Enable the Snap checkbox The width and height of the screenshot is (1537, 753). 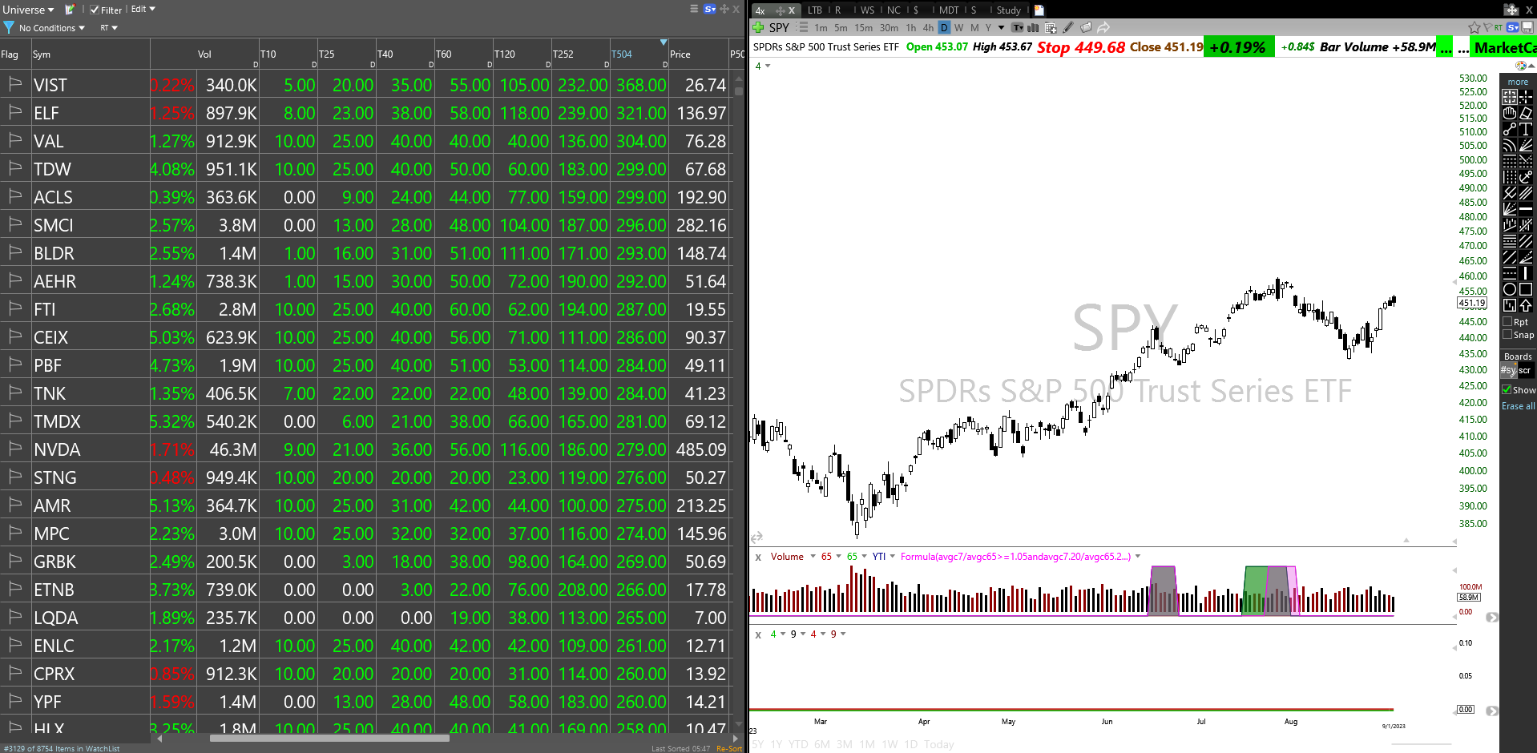tap(1507, 335)
